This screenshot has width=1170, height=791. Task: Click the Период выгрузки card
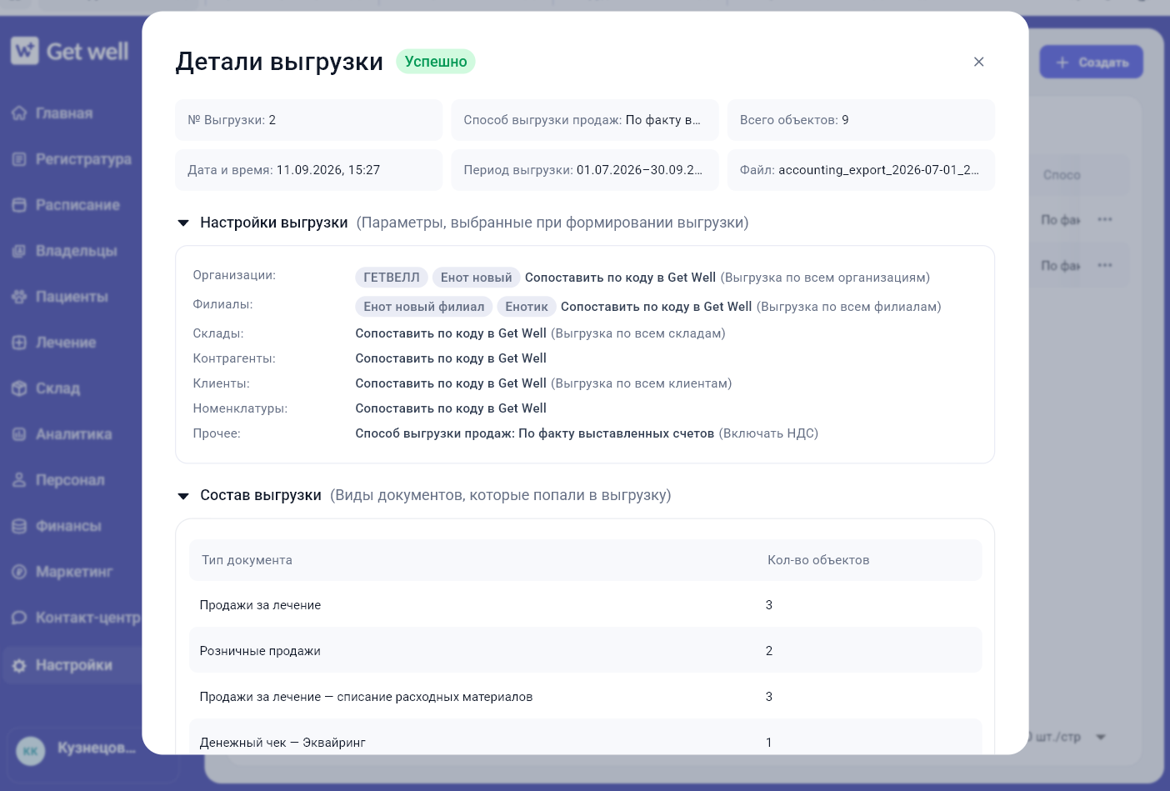coord(585,170)
